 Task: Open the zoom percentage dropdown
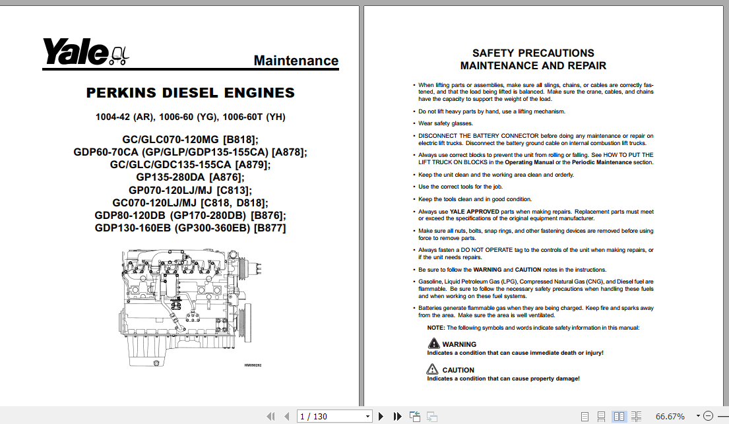coord(699,416)
